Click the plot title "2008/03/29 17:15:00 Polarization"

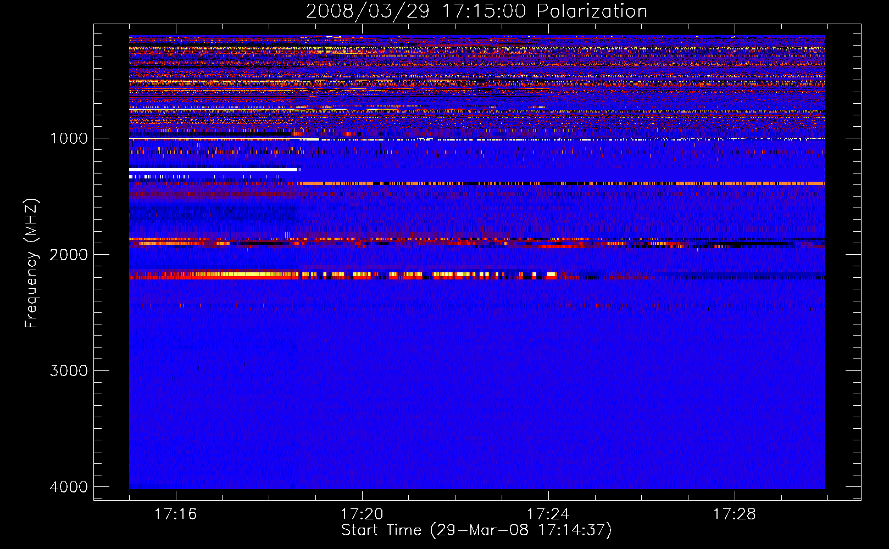[x=476, y=12]
